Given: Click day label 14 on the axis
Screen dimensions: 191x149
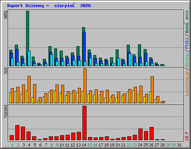Looking at the screenshot, I should point(84,145).
